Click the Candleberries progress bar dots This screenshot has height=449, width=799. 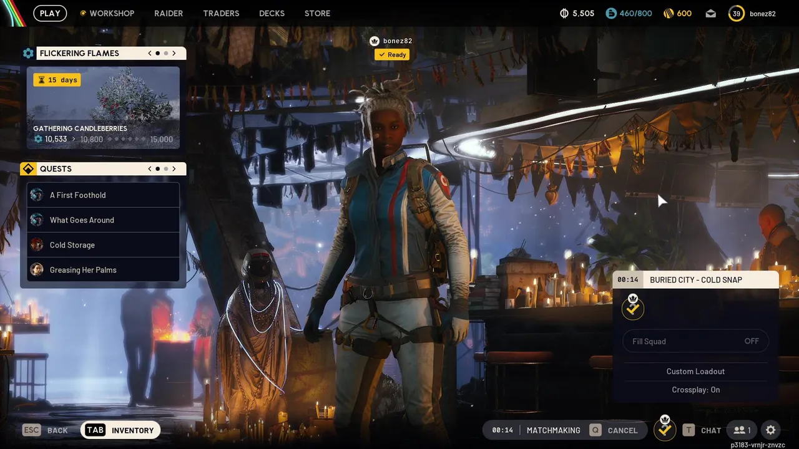[127, 140]
